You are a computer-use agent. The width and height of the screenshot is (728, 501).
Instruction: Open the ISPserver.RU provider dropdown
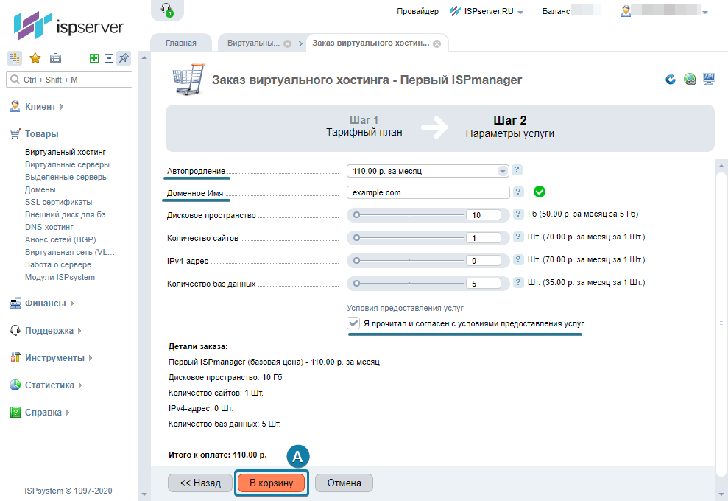[520, 13]
